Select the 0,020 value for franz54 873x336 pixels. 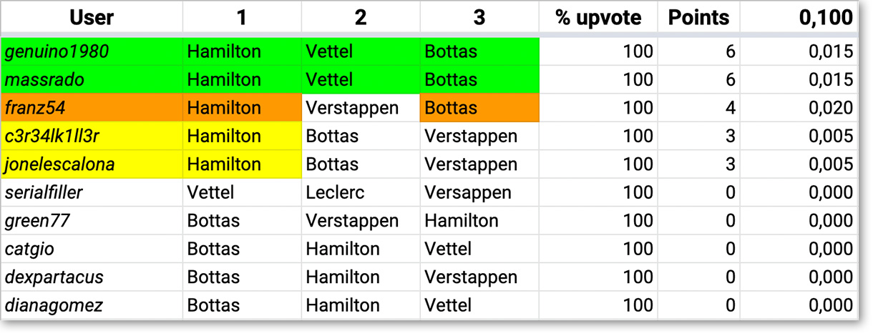coord(799,108)
